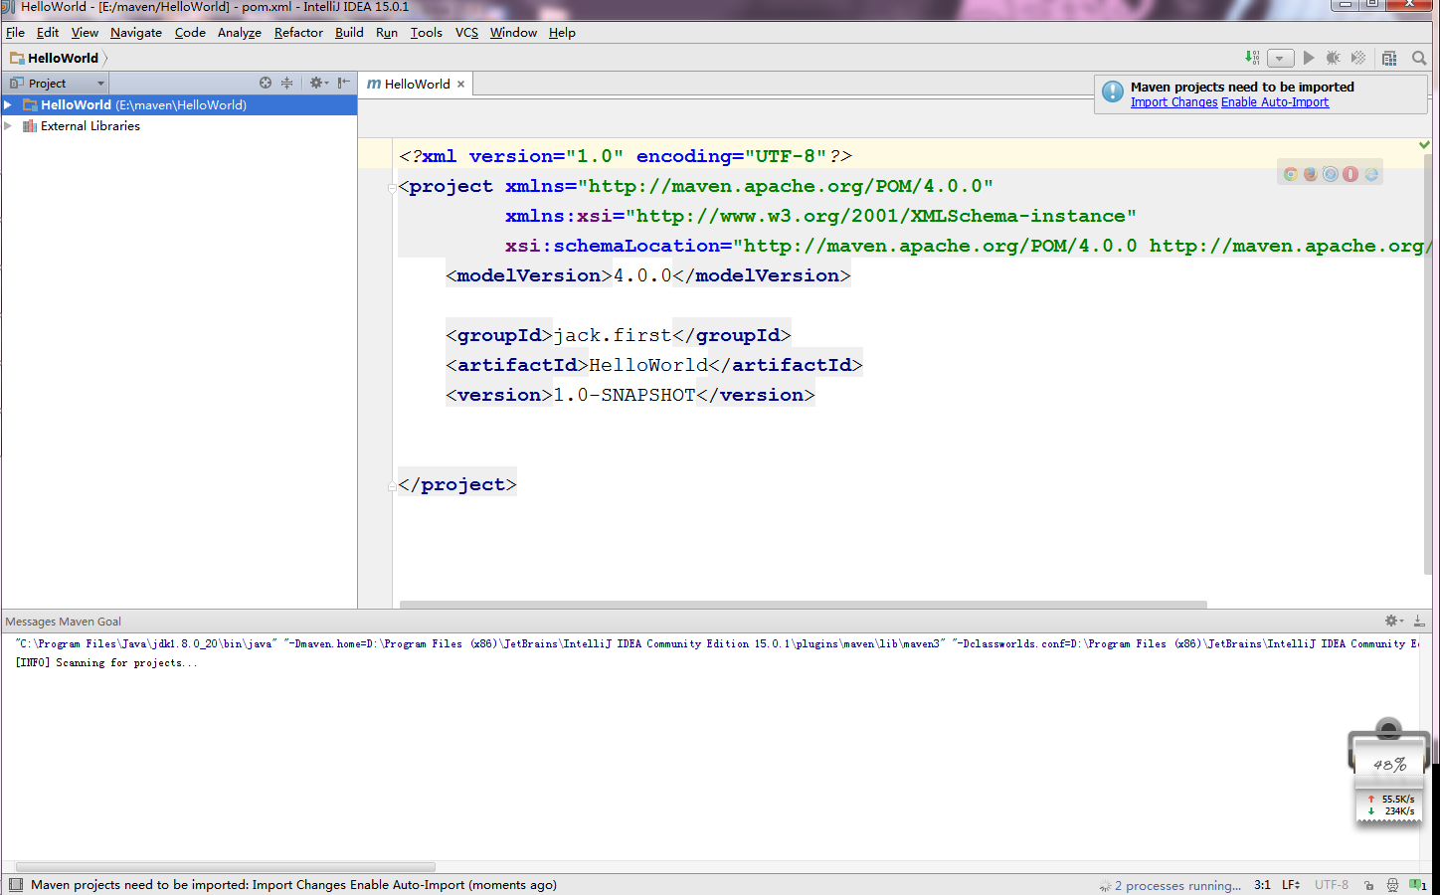The image size is (1440, 895).
Task: Click the version value 1.0-SNAPSHOT
Action: [625, 395]
